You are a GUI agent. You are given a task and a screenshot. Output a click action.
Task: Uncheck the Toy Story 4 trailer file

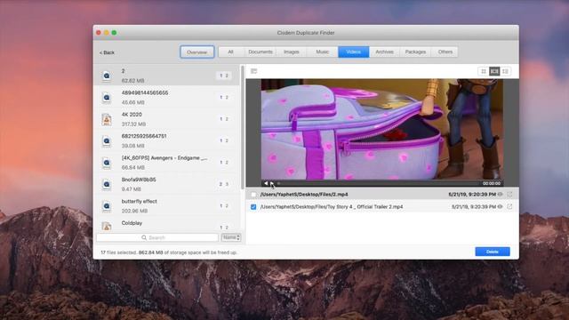point(253,207)
